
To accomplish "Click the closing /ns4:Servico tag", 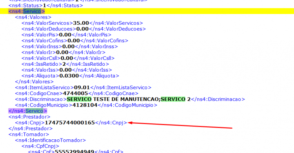I will tap(28, 111).
